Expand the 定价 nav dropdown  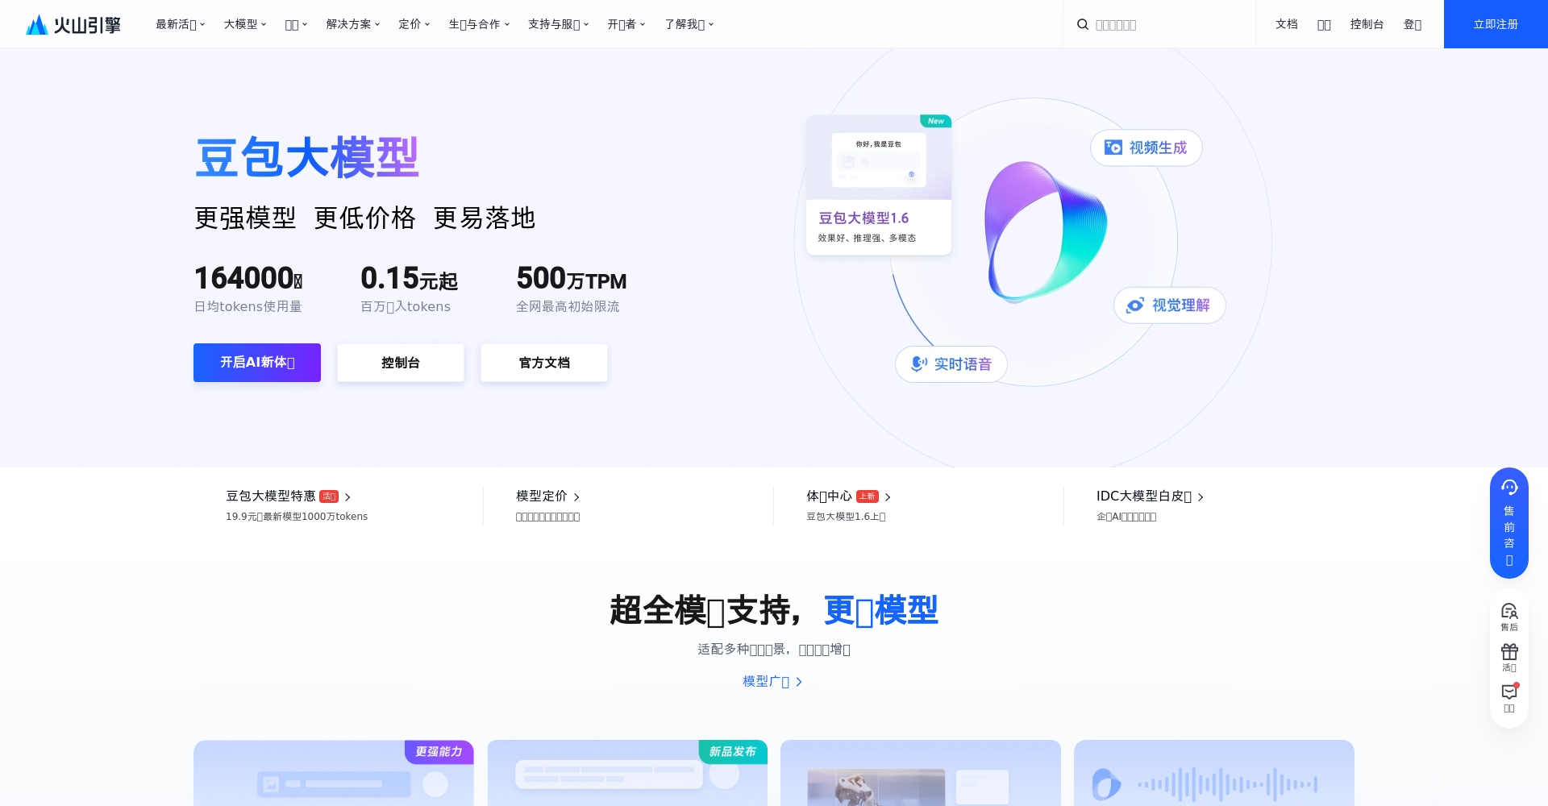(x=414, y=24)
